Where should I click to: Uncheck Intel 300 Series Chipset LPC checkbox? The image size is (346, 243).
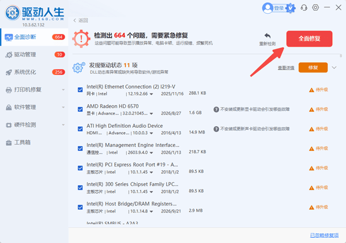[80, 188]
